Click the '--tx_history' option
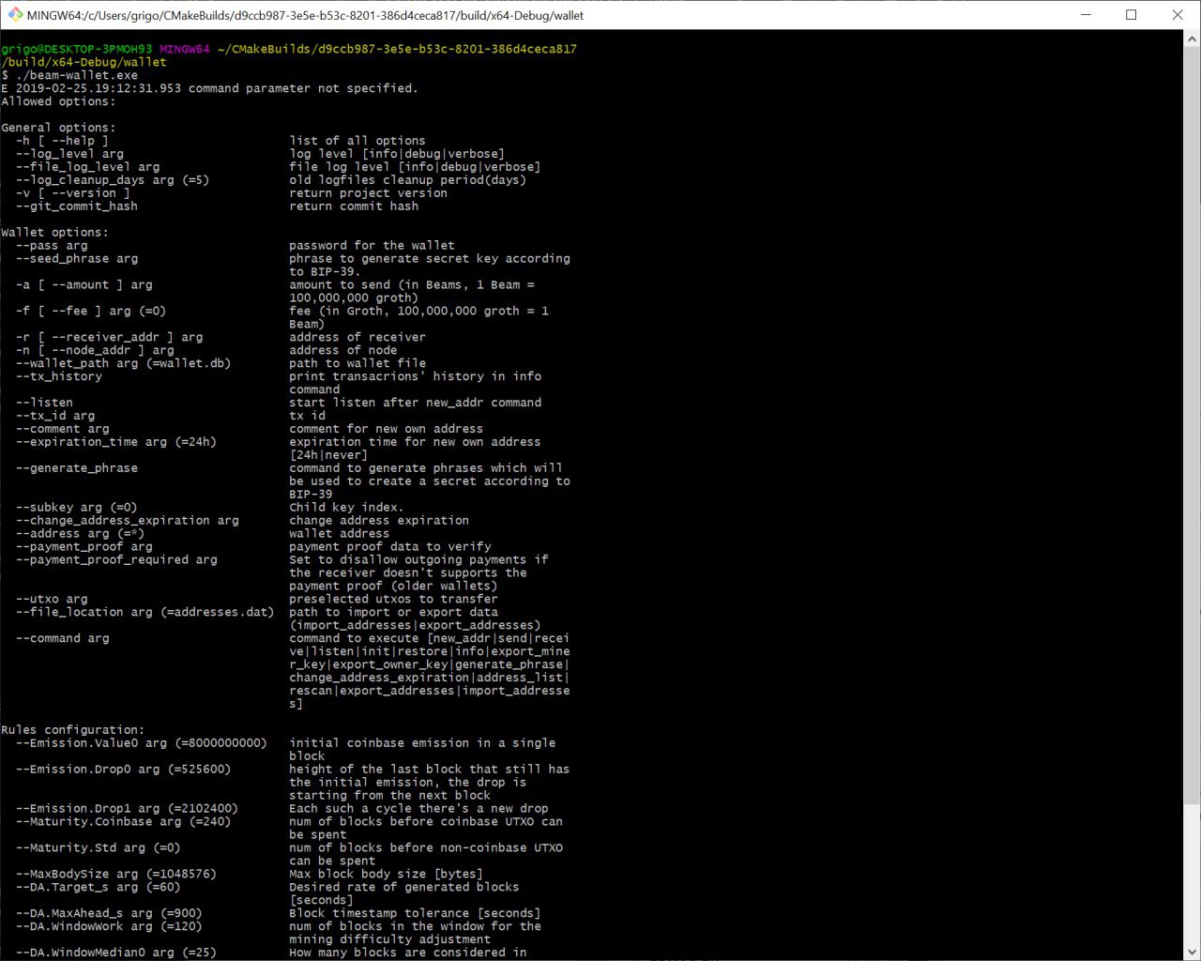The height and width of the screenshot is (961, 1201). click(x=58, y=377)
